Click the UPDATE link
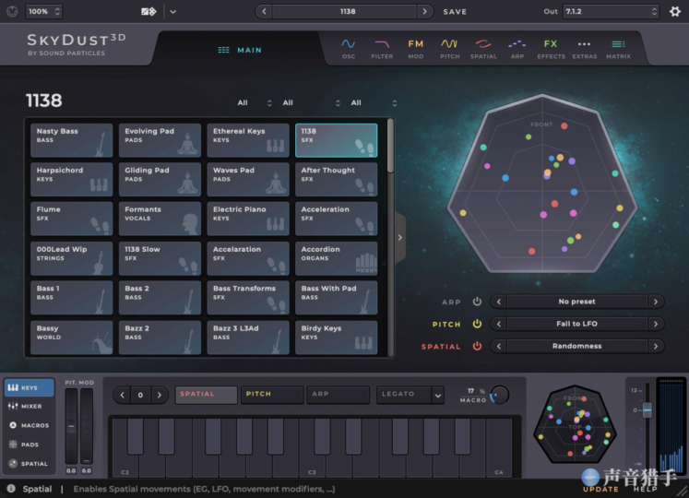Image resolution: width=689 pixels, height=498 pixels. [x=600, y=489]
